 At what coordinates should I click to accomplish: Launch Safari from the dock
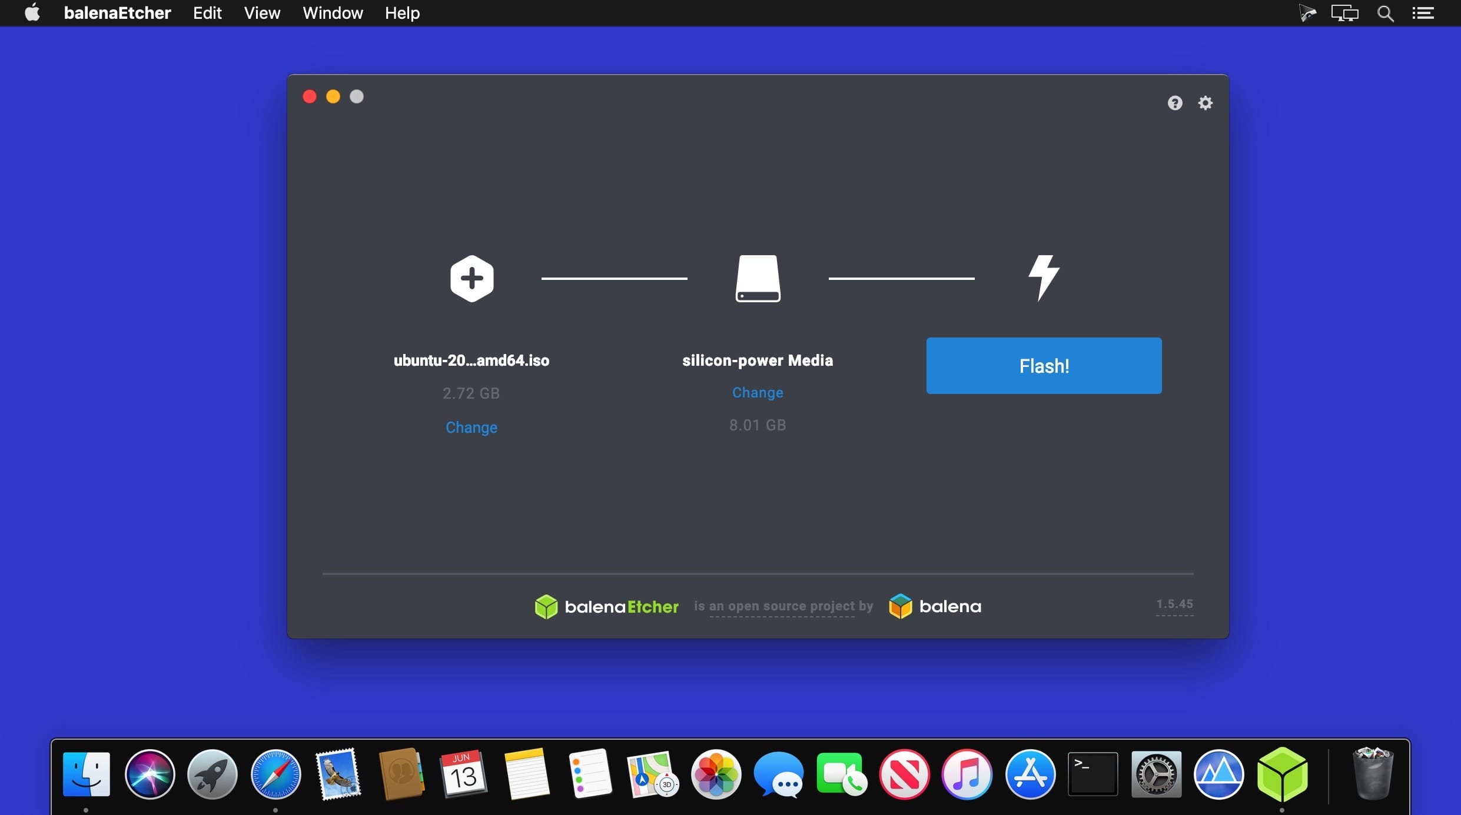(x=275, y=774)
